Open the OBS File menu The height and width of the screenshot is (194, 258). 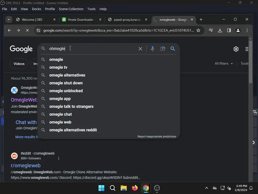pyautogui.click(x=5, y=9)
